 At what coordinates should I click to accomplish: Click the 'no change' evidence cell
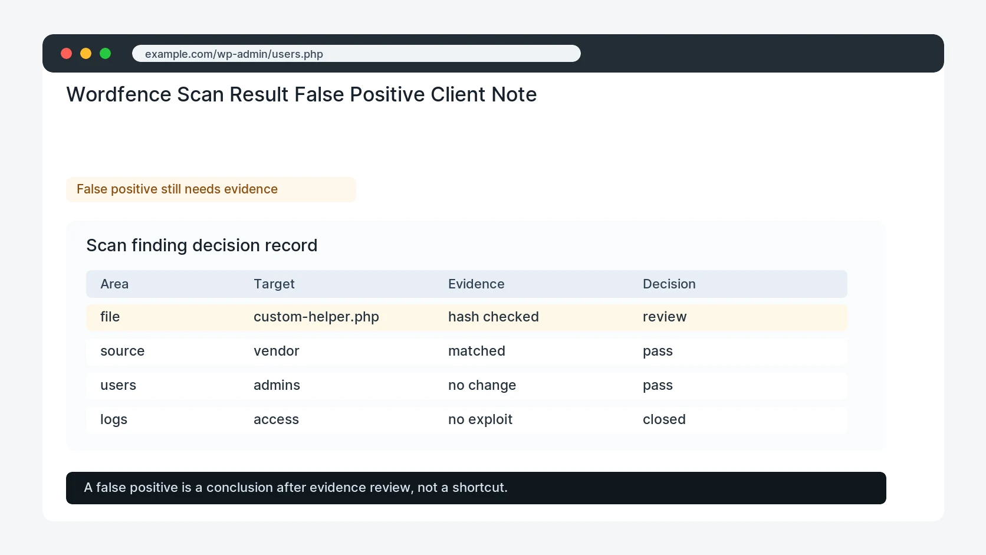[482, 385]
